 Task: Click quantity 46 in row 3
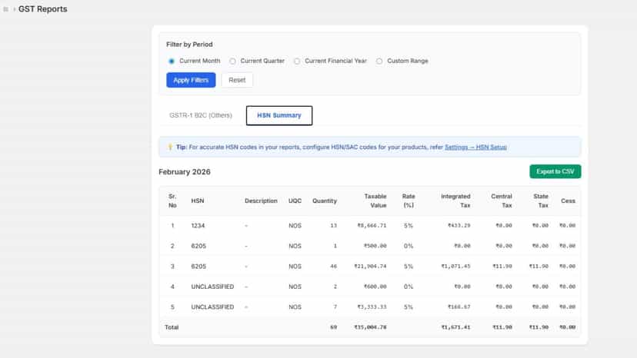(334, 267)
